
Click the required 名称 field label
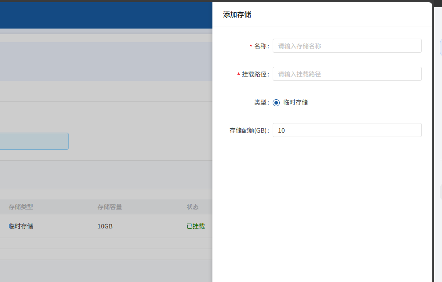(260, 46)
